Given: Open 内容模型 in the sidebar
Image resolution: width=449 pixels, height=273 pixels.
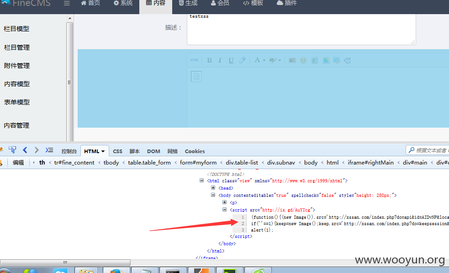Looking at the screenshot, I should pos(17,84).
